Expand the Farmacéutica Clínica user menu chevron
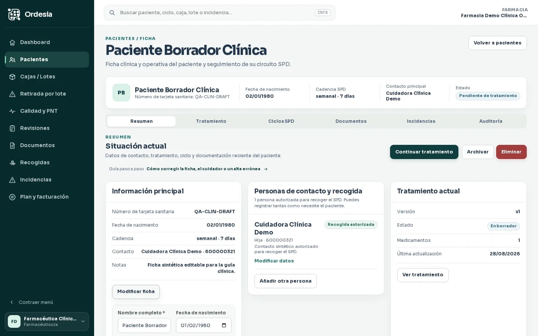Image resolution: width=538 pixels, height=336 pixels. (x=83, y=321)
